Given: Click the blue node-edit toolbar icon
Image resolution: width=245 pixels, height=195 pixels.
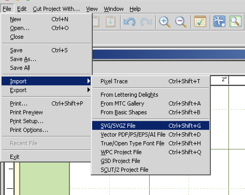Looking at the screenshot, I should coord(219,21).
